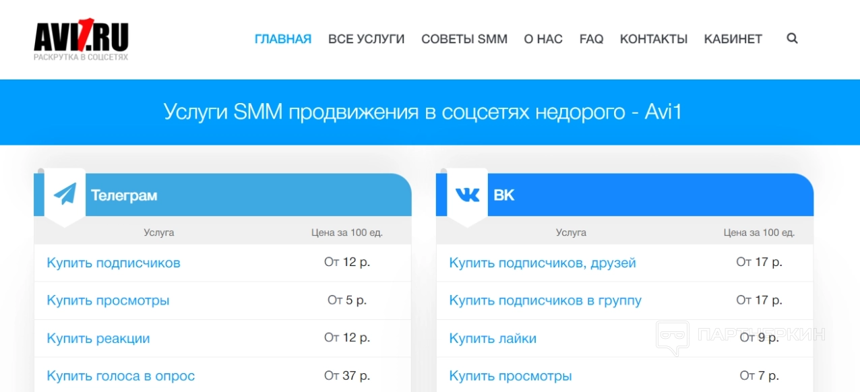Viewport: 860px width, 392px height.
Task: Go to КОНТАКТЫ in the navigation
Action: 654,39
